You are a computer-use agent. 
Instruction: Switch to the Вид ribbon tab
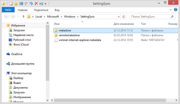[57, 10]
